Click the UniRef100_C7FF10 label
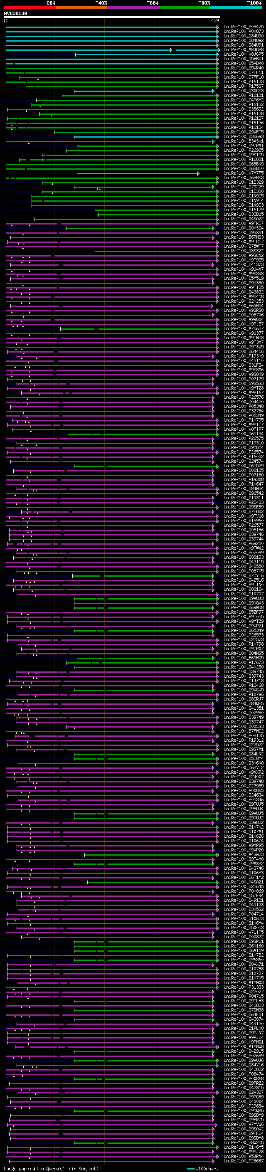The height and width of the screenshot is (1172, 266). (x=244, y=77)
